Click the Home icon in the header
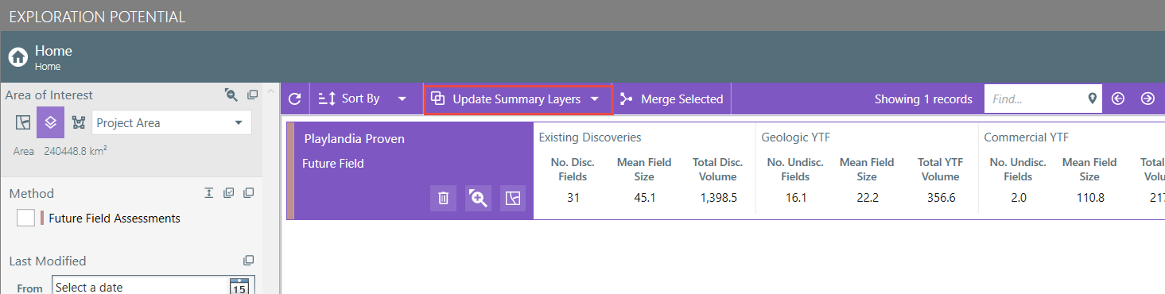This screenshot has height=294, width=1165. tap(17, 57)
